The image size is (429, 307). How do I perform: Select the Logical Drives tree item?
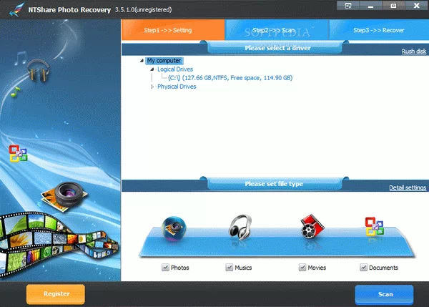pos(175,69)
